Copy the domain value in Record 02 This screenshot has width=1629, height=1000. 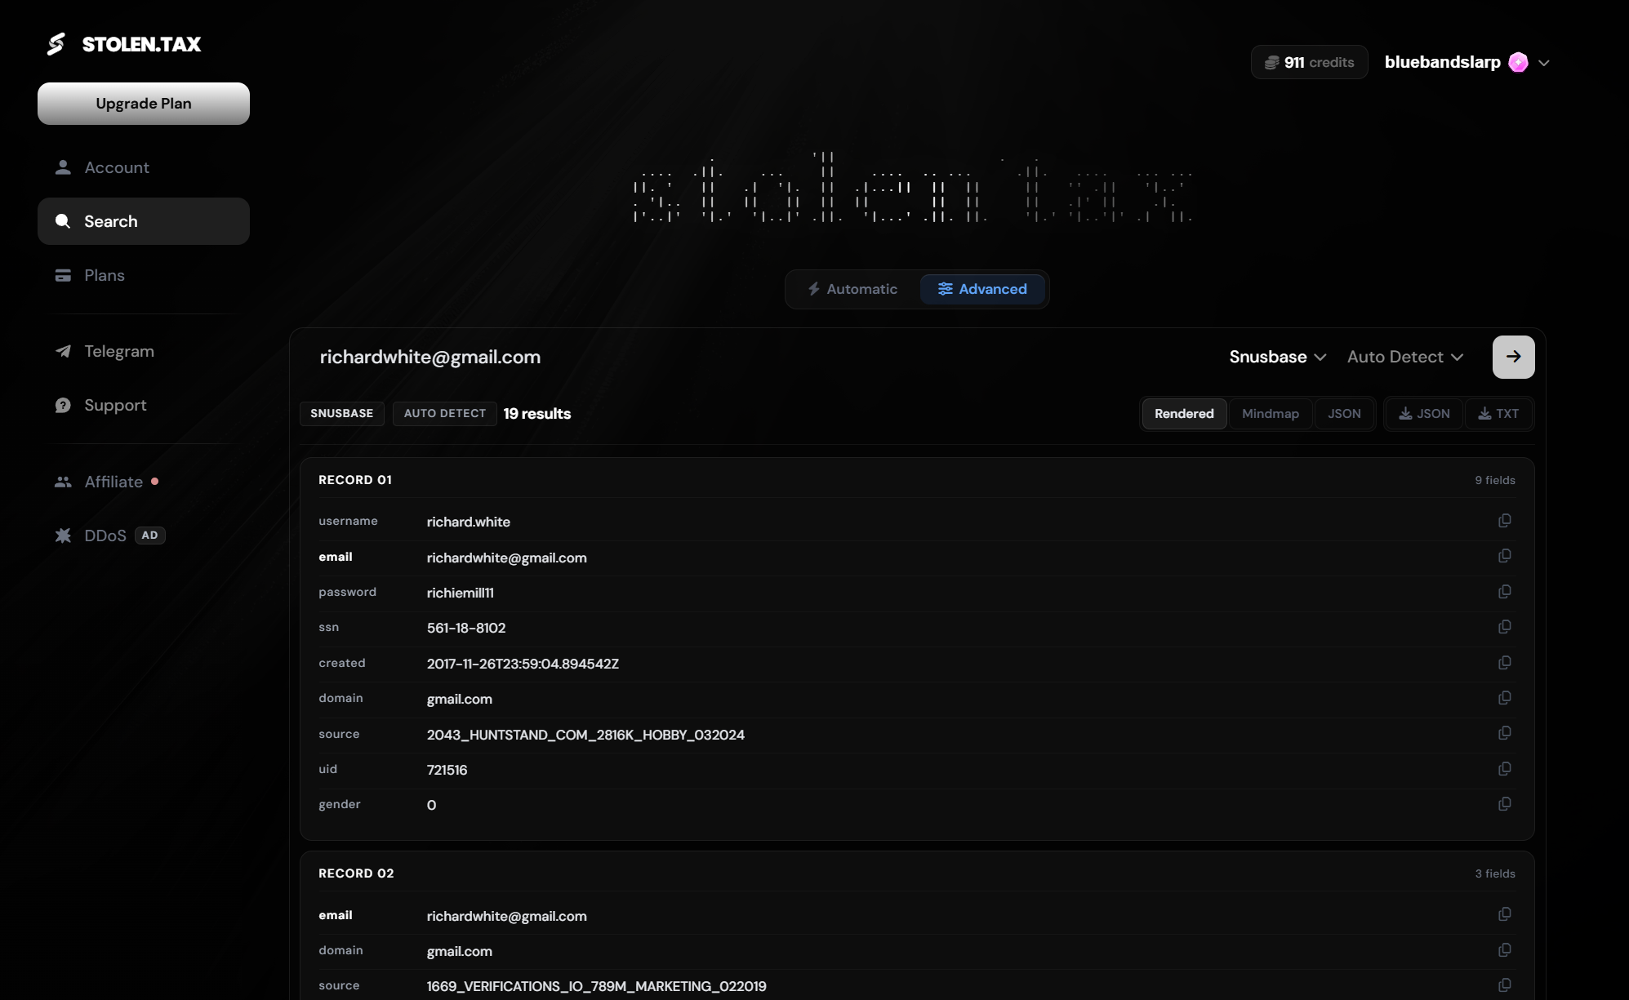1504,950
